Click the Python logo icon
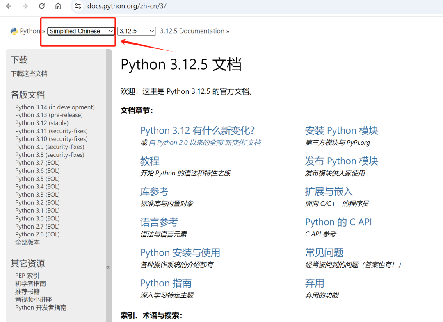443x322 pixels. coord(14,31)
